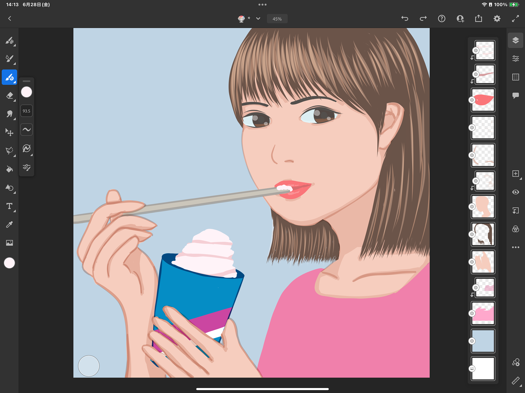Open precision grid panel

[x=515, y=77]
